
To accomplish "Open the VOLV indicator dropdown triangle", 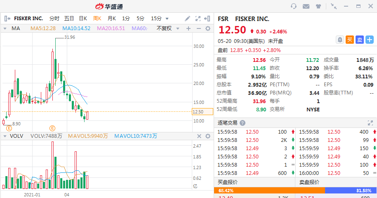I will pyautogui.click(x=5, y=136).
